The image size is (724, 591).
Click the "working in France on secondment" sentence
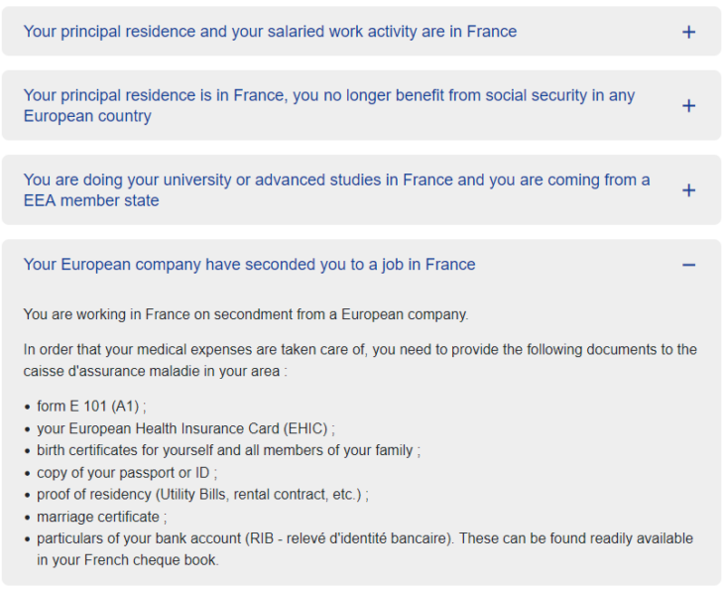(x=245, y=314)
